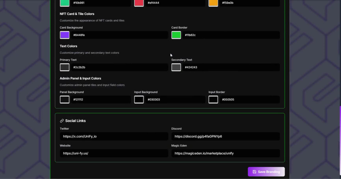Image resolution: width=341 pixels, height=179 pixels.
Task: Click the Panel Background label
Action: click(x=72, y=92)
